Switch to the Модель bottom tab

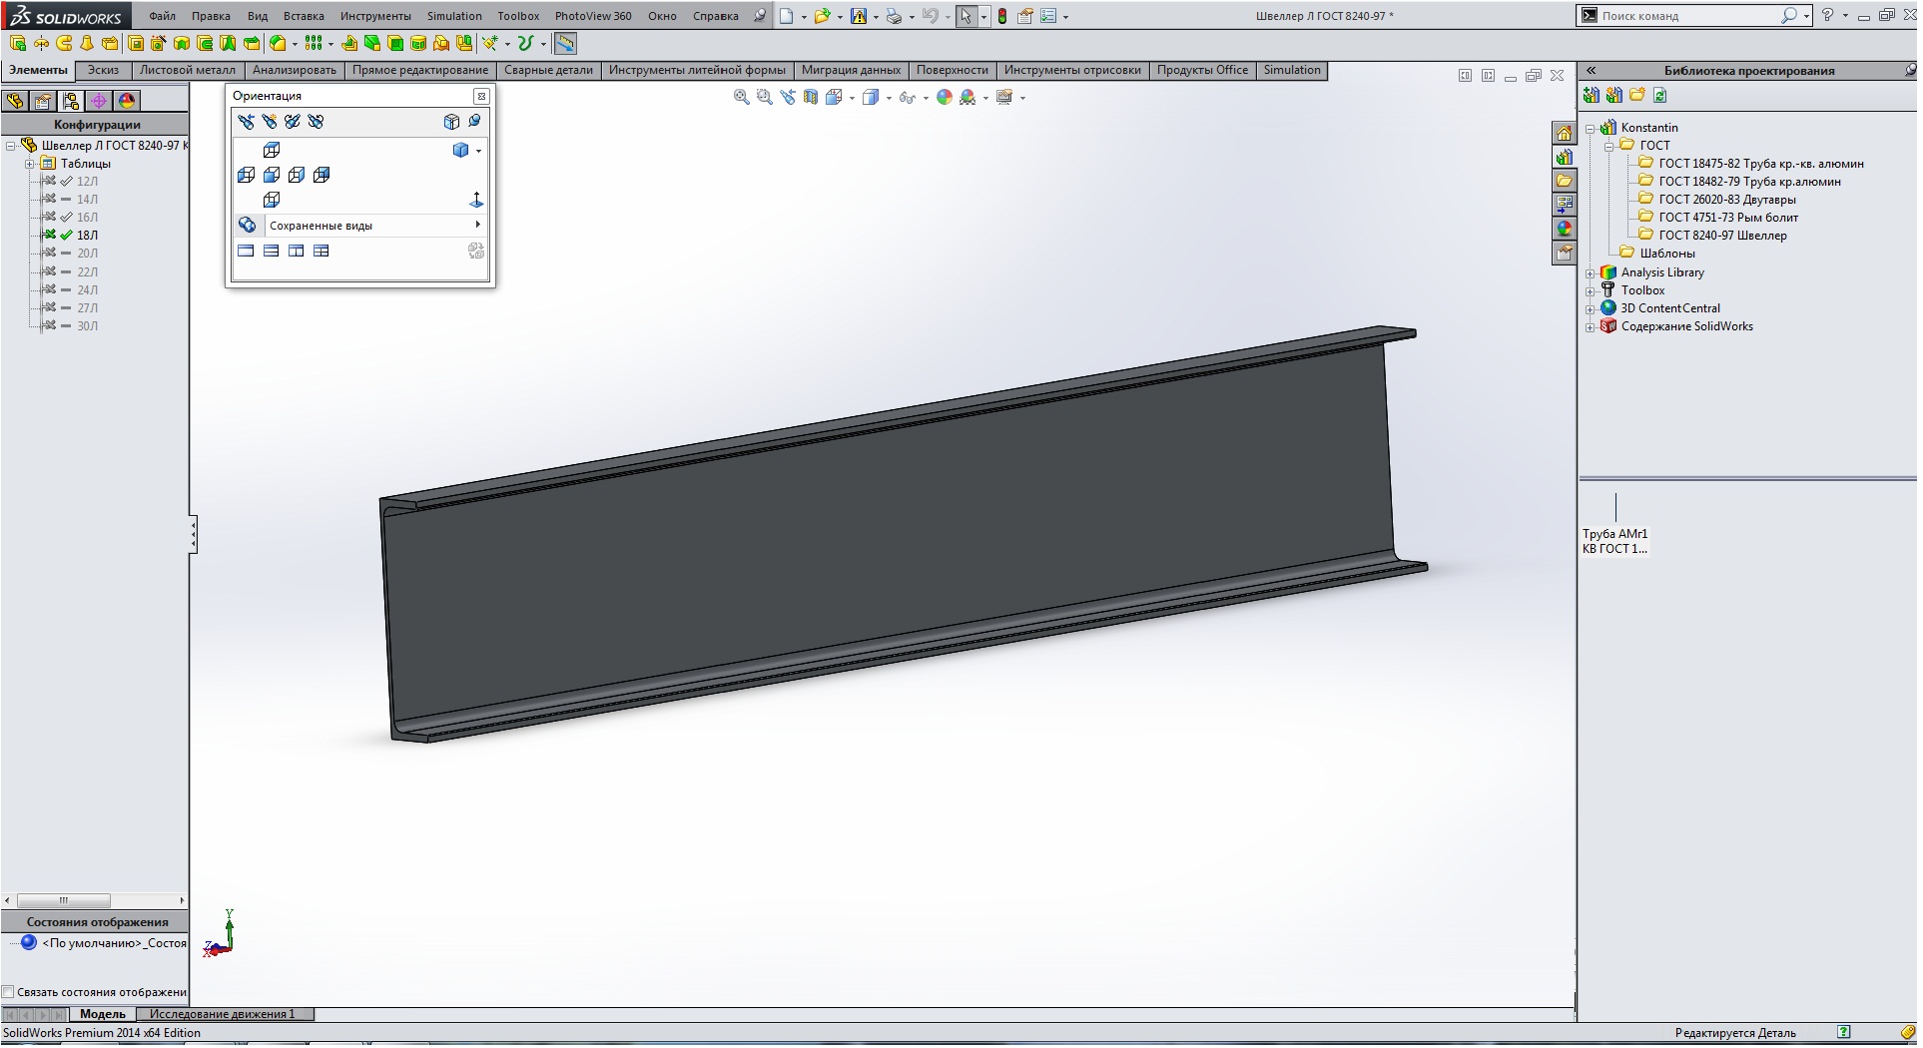tap(103, 1014)
